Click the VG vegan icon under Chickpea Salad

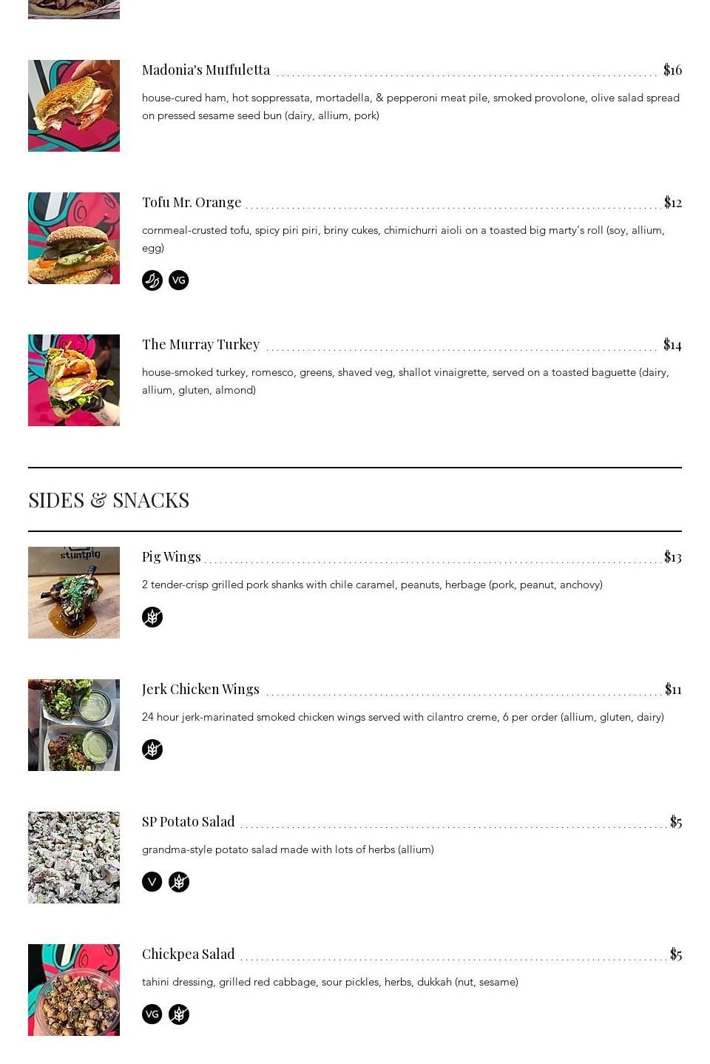pyautogui.click(x=152, y=1014)
